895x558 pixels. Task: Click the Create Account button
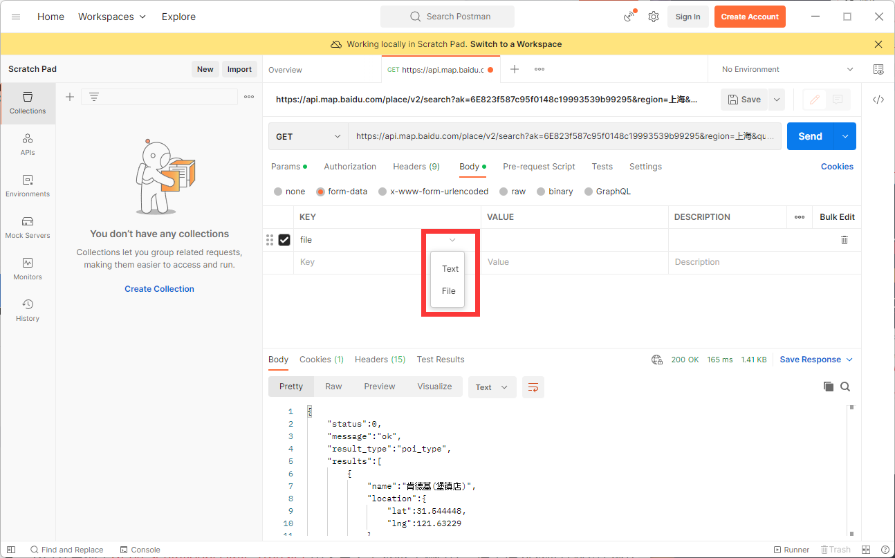point(750,17)
